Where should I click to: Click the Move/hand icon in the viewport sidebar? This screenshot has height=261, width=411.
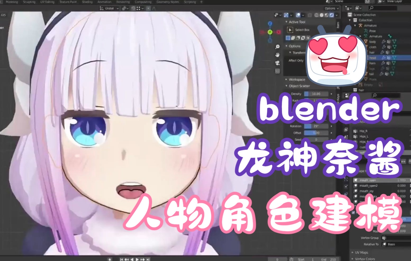tap(277, 55)
